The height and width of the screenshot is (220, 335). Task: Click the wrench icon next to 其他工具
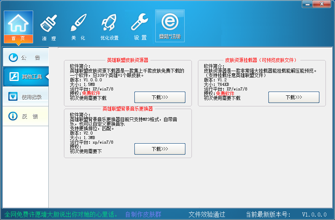click(14, 76)
